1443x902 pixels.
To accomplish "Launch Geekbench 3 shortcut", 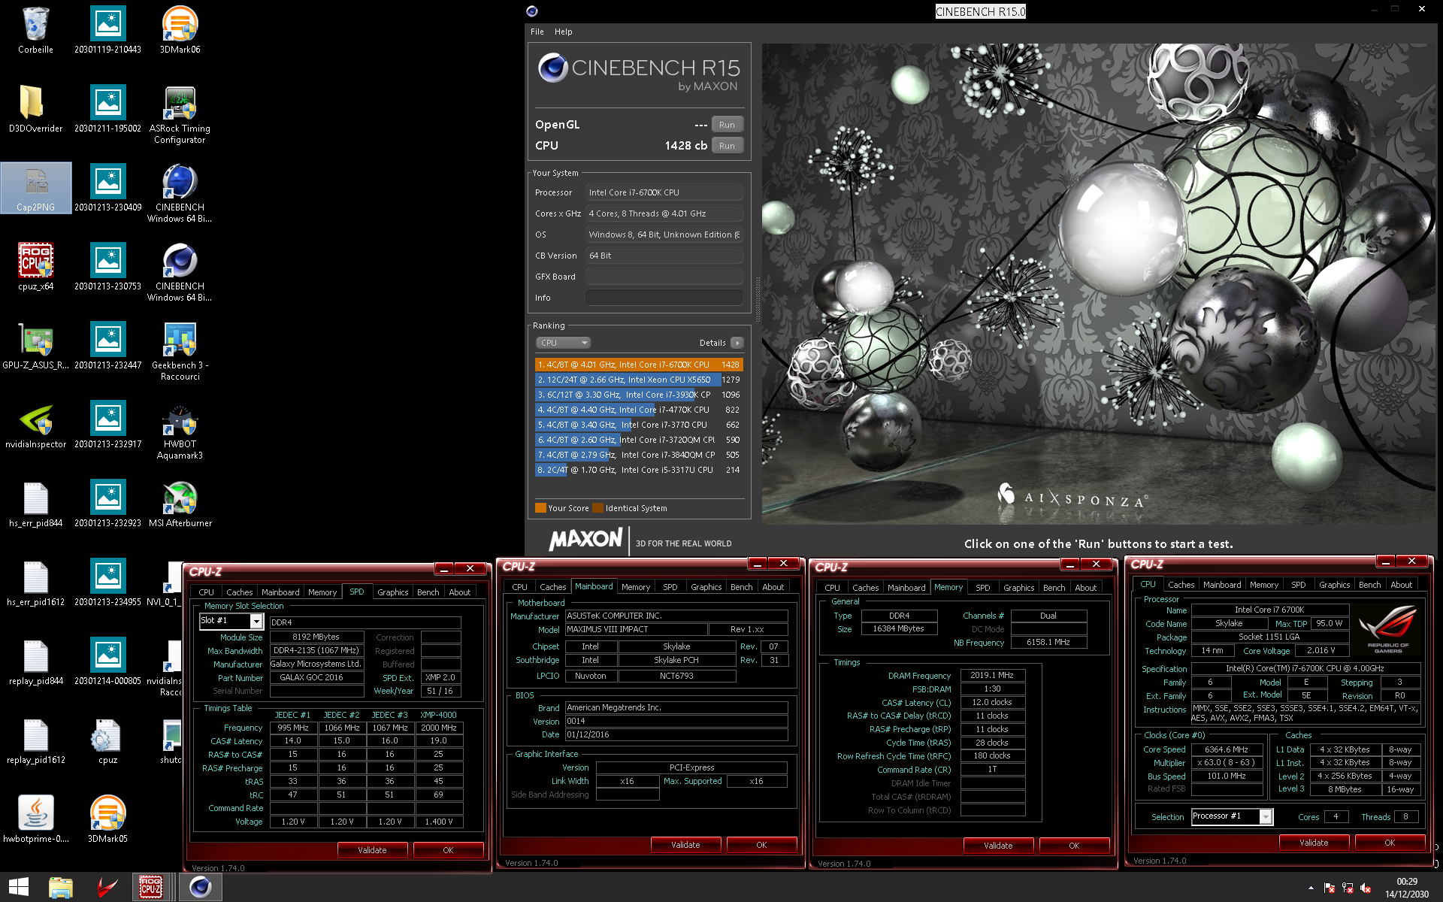I will (x=180, y=352).
